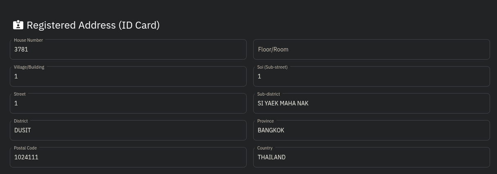Focus the Postal Code input field
The width and height of the screenshot is (497, 174).
point(128,158)
